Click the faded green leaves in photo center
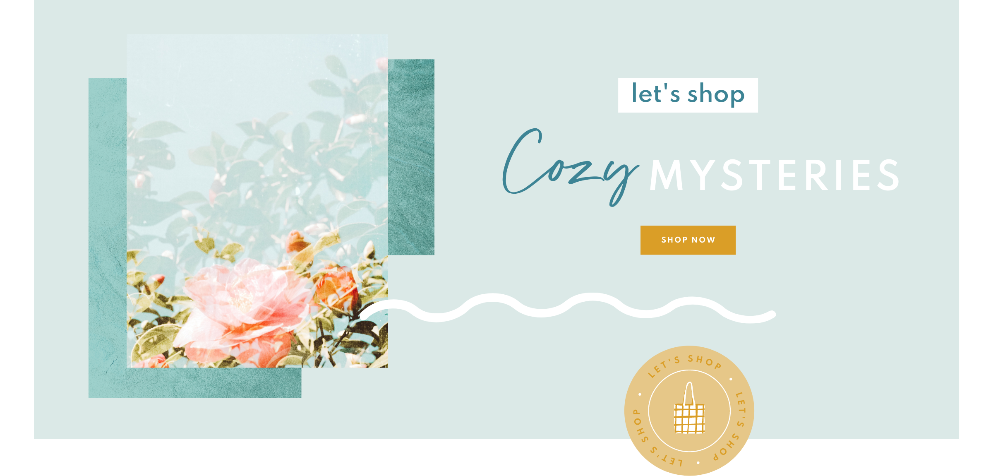The width and height of the screenshot is (993, 476). [257, 174]
